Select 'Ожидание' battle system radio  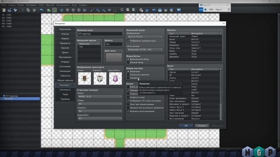128,78
